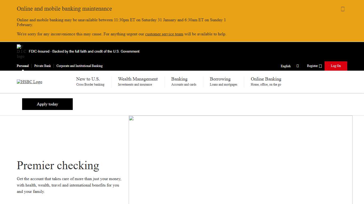Click the HSBC logo

point(29,82)
